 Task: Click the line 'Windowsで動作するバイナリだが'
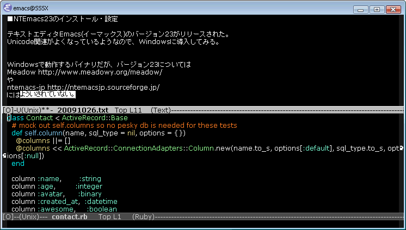click(x=99, y=64)
